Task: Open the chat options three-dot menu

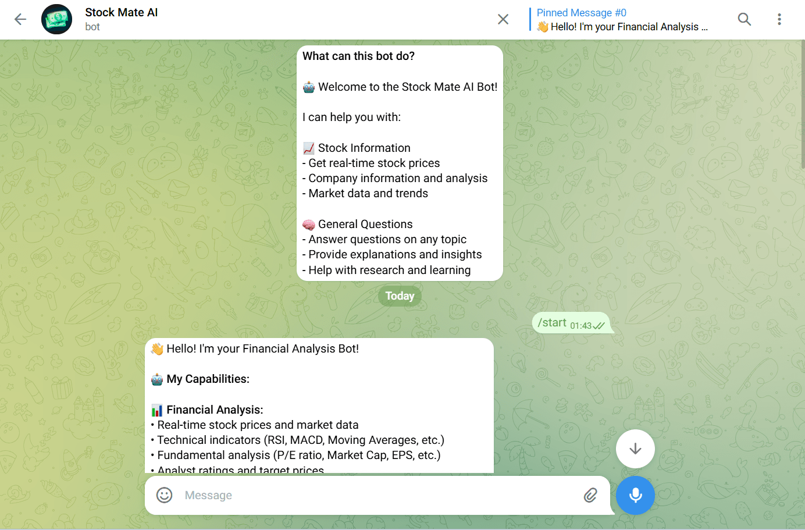Action: pos(779,19)
